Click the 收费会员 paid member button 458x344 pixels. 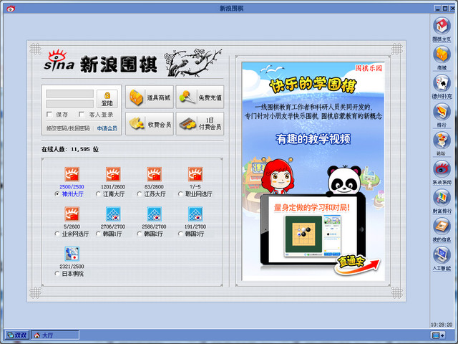tap(150, 124)
